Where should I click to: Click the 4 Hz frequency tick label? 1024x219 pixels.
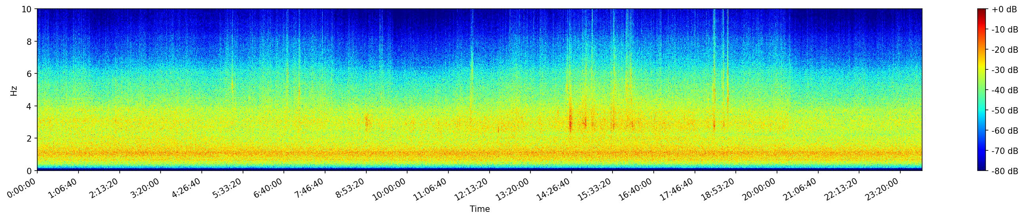click(x=30, y=106)
